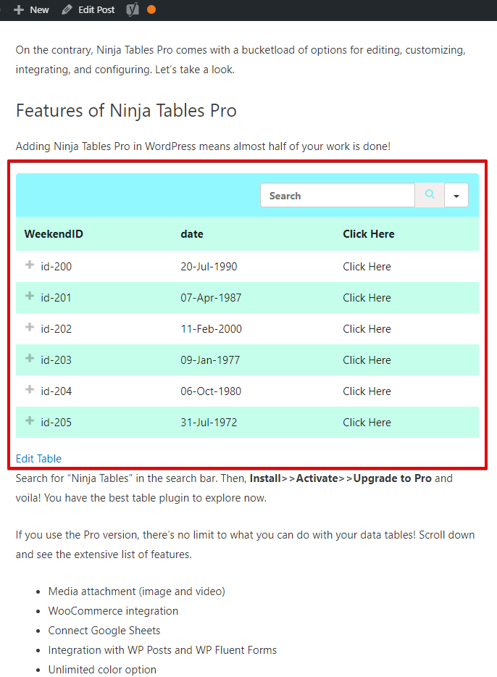The image size is (497, 677).
Task: Expand row id-201 with plus icon
Action: click(x=29, y=296)
